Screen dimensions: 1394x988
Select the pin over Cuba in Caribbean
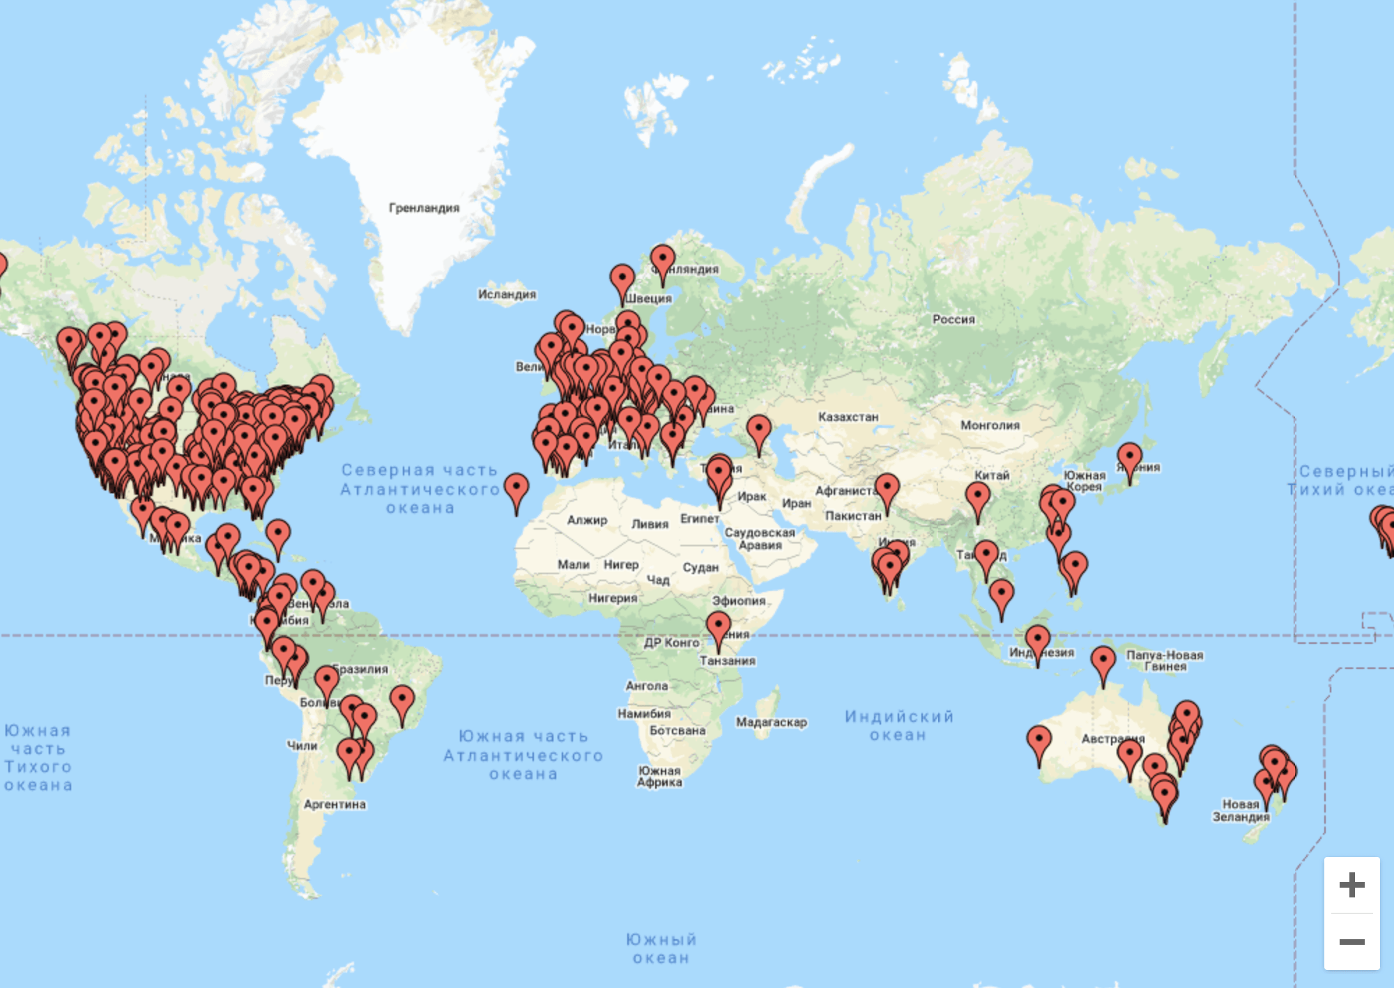(x=278, y=539)
